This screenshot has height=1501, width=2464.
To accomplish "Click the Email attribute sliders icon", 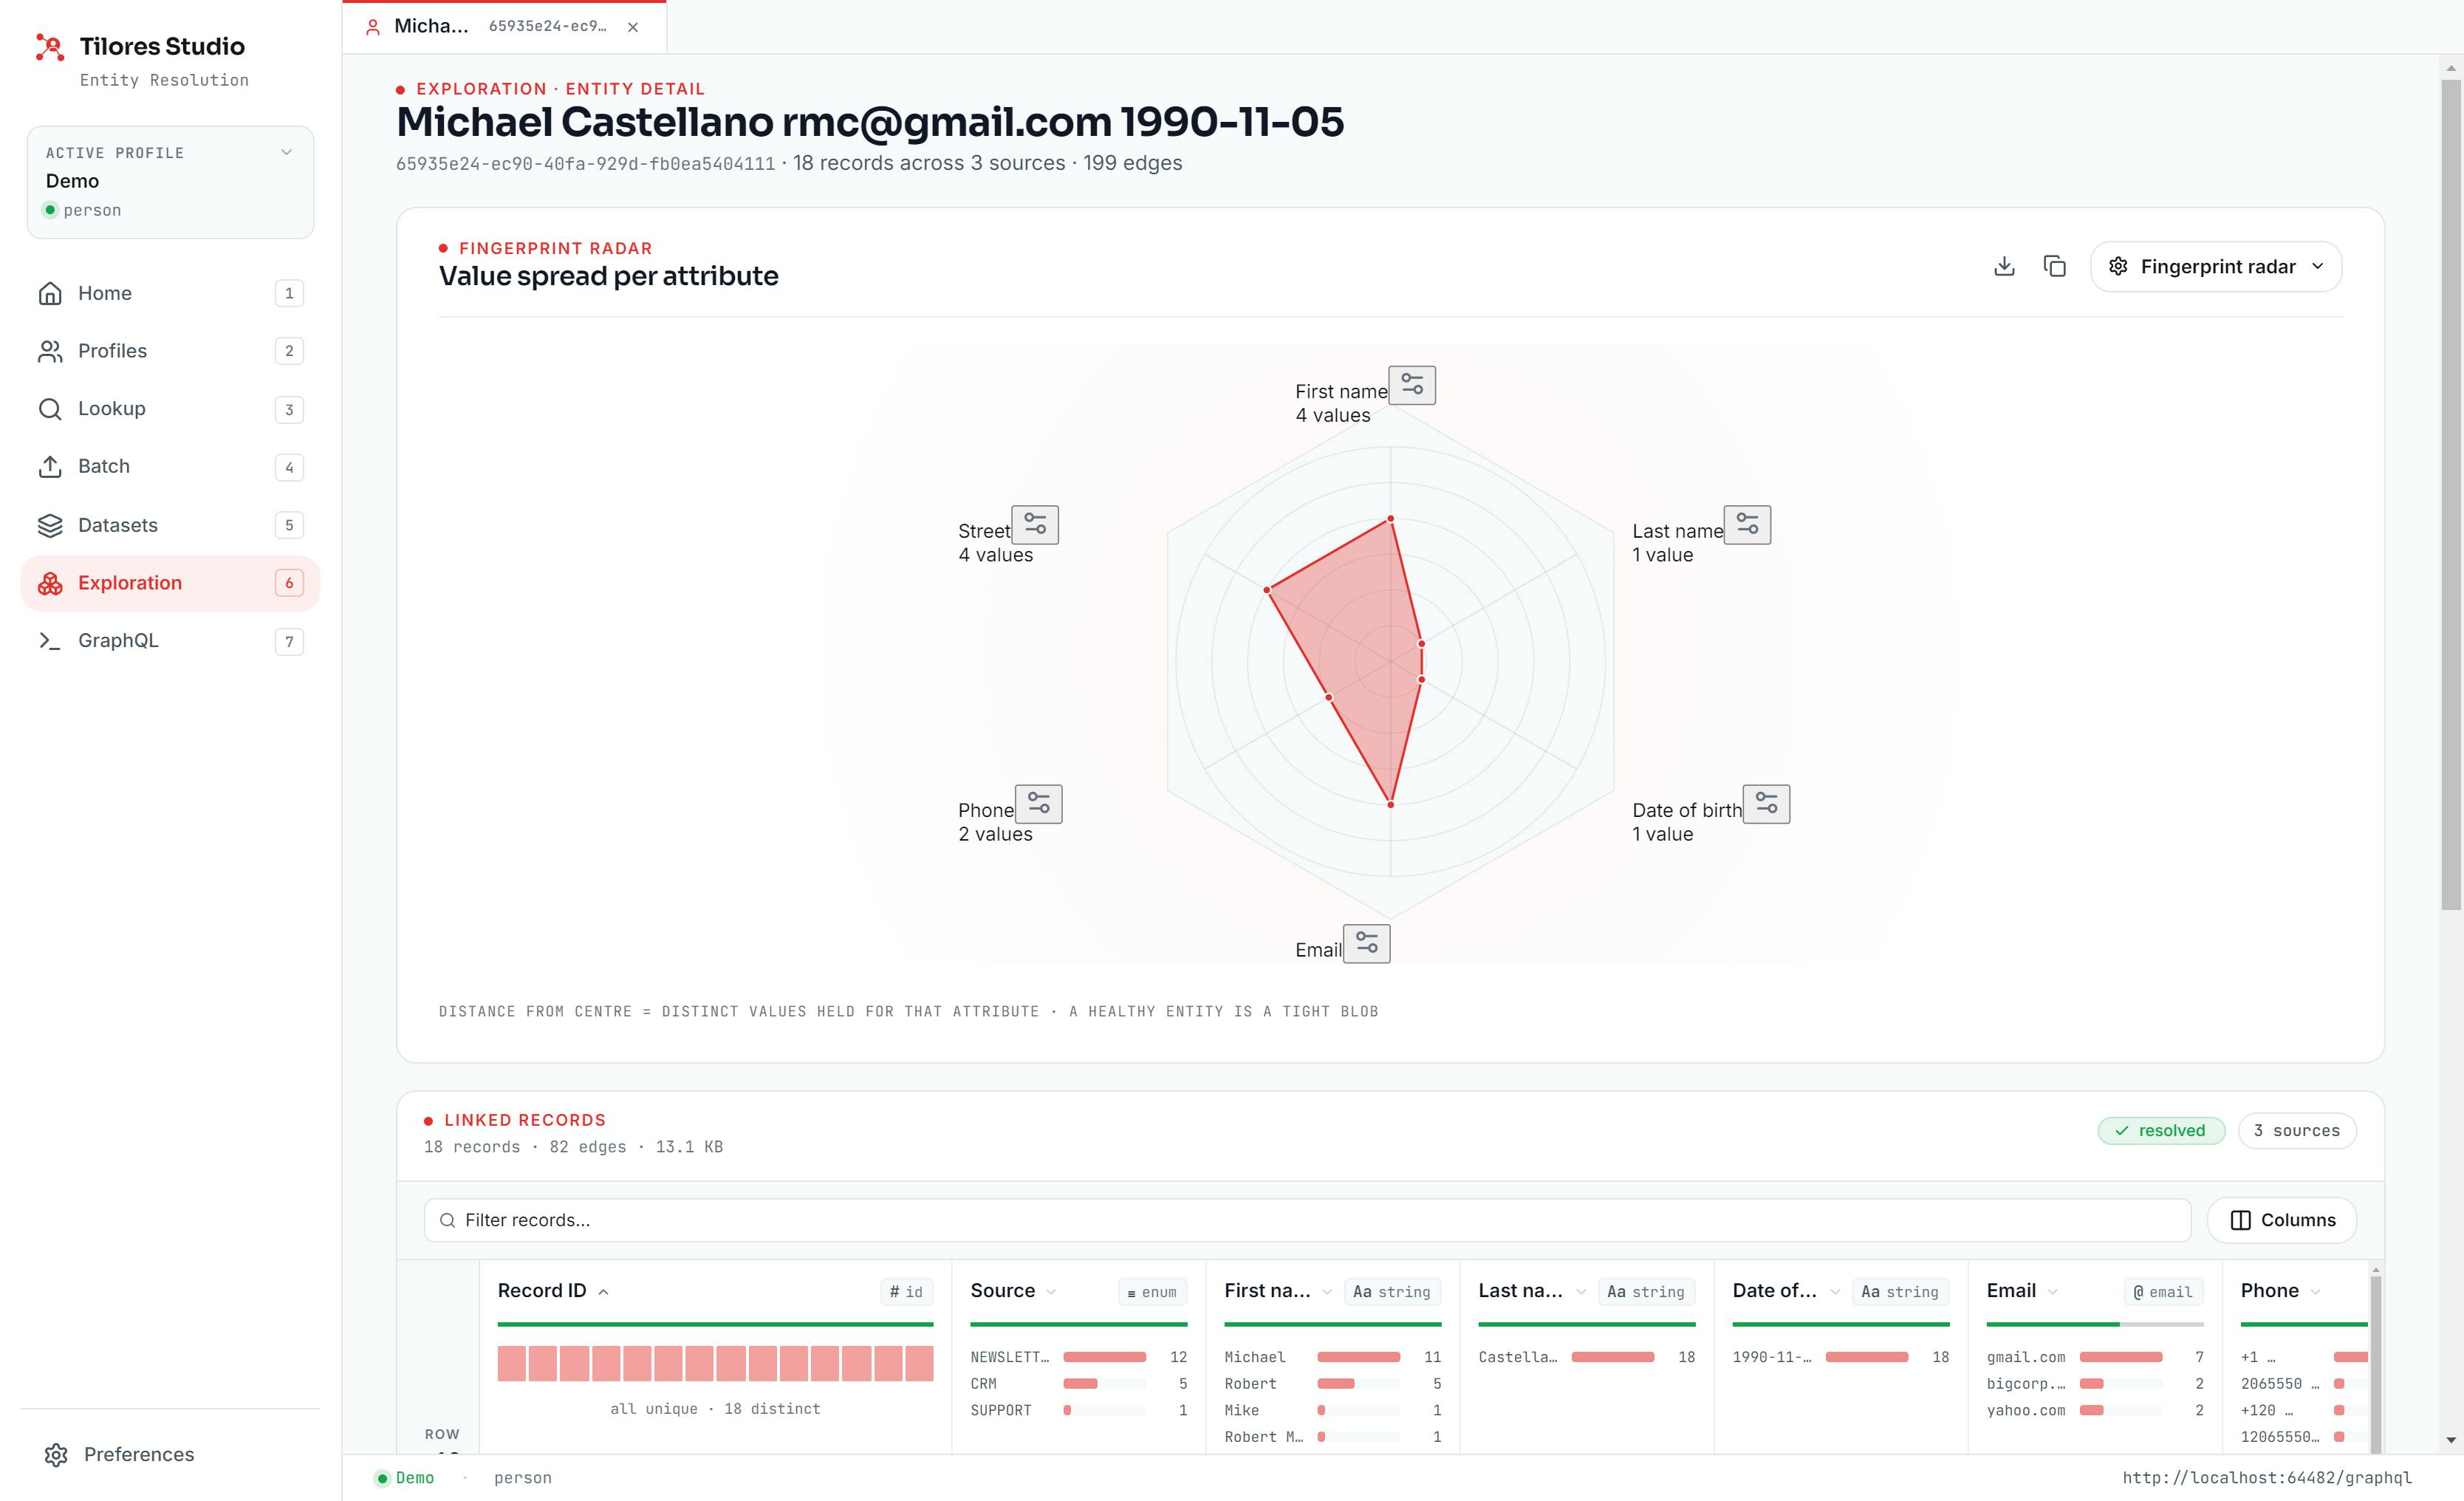I will click(1367, 944).
